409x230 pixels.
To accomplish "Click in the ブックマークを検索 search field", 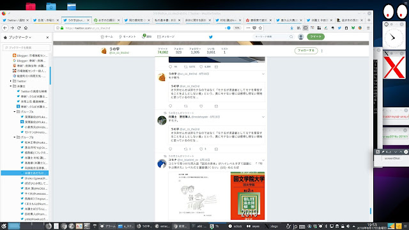I will 27,48.
